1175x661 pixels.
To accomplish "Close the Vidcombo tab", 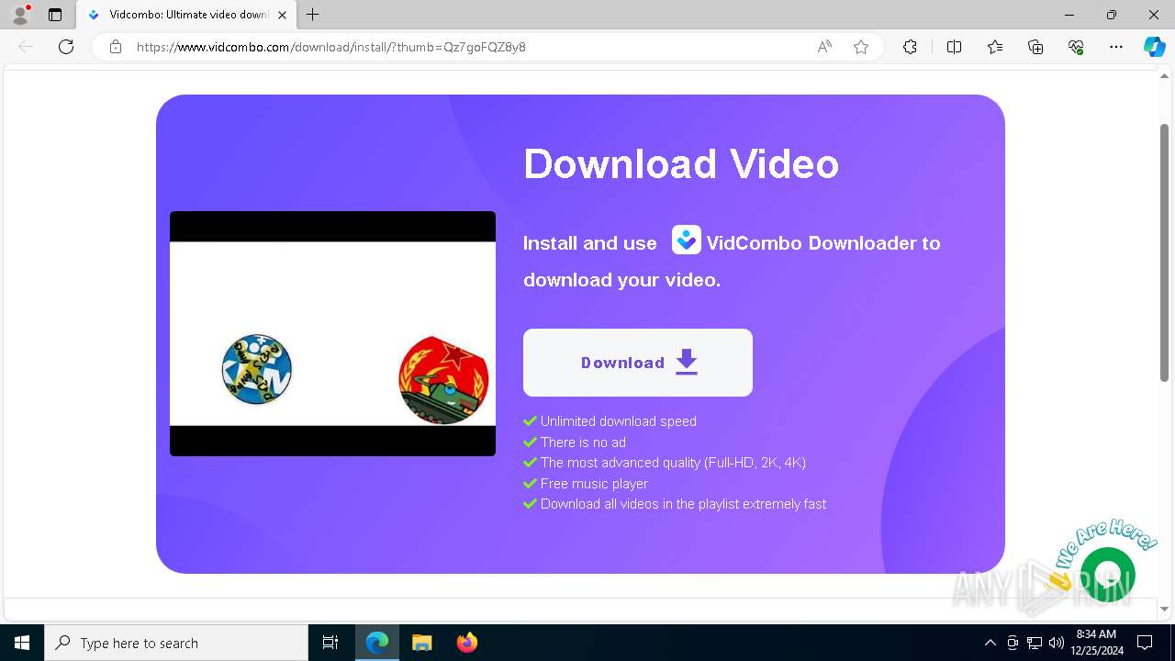I will [282, 15].
